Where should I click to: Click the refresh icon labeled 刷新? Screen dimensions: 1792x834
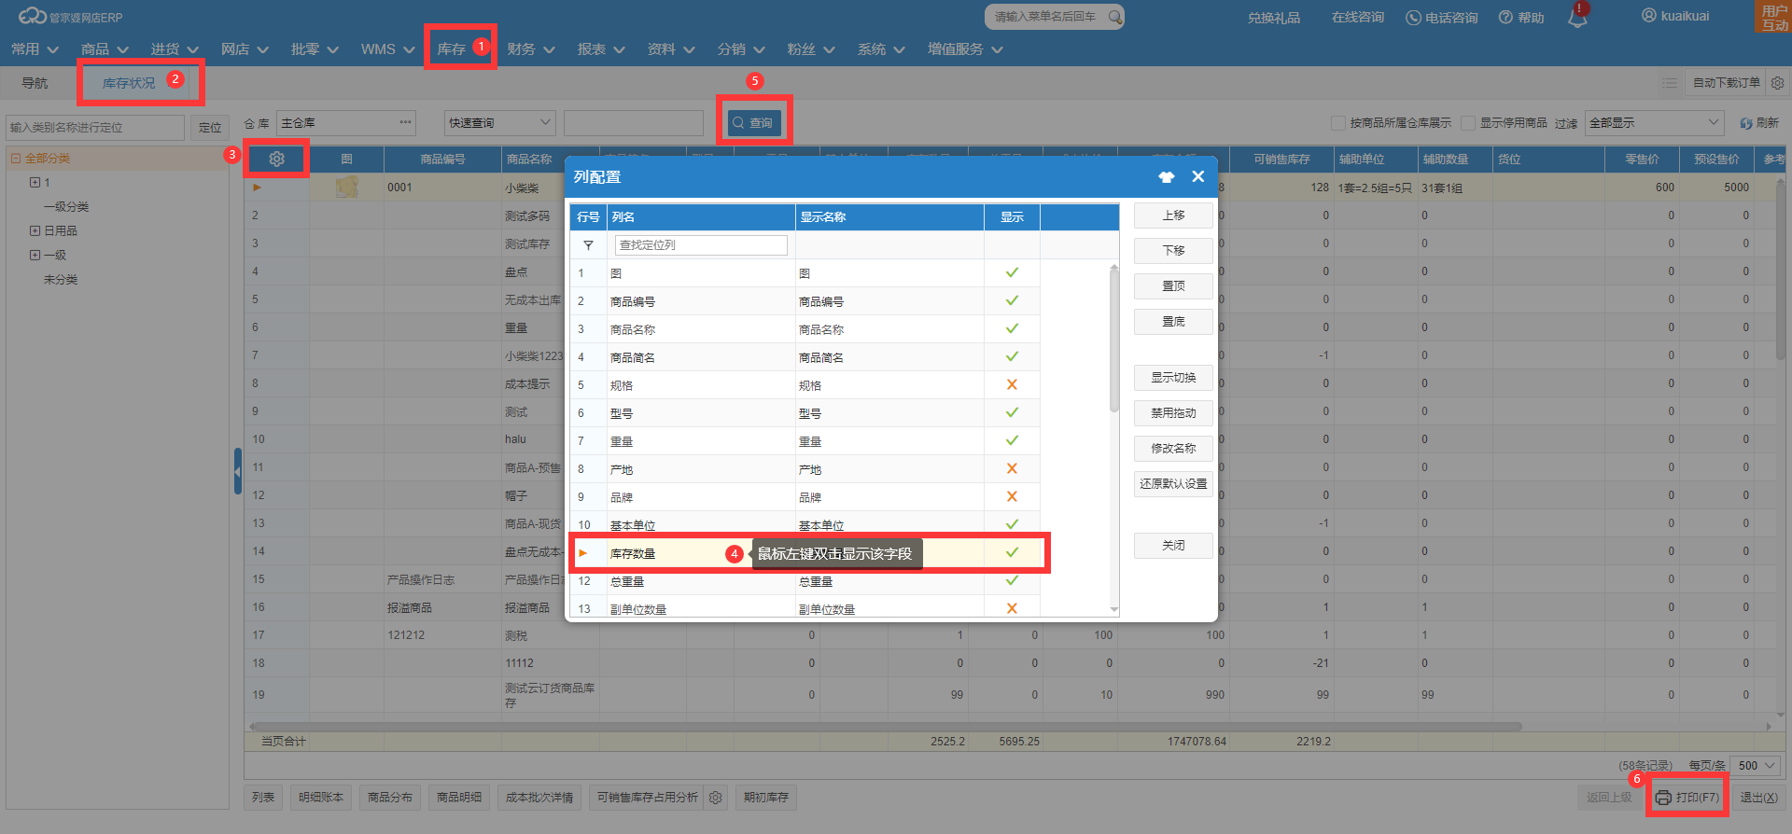click(x=1759, y=123)
